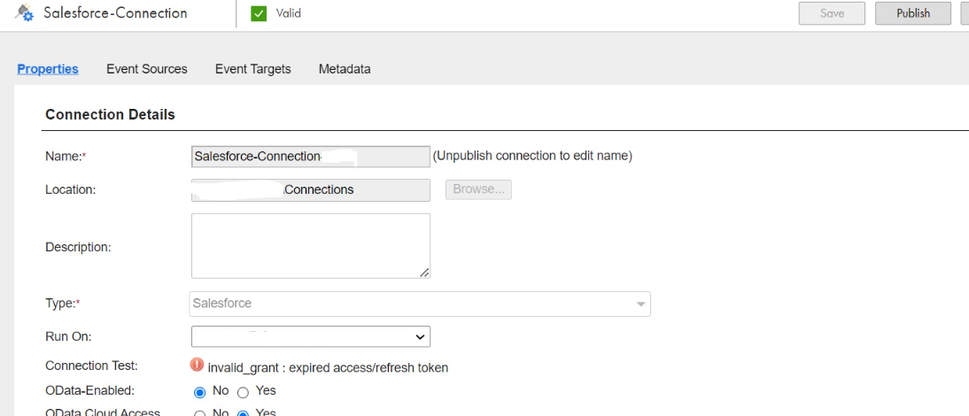Click the Save button
This screenshot has width=969, height=416.
832,13
